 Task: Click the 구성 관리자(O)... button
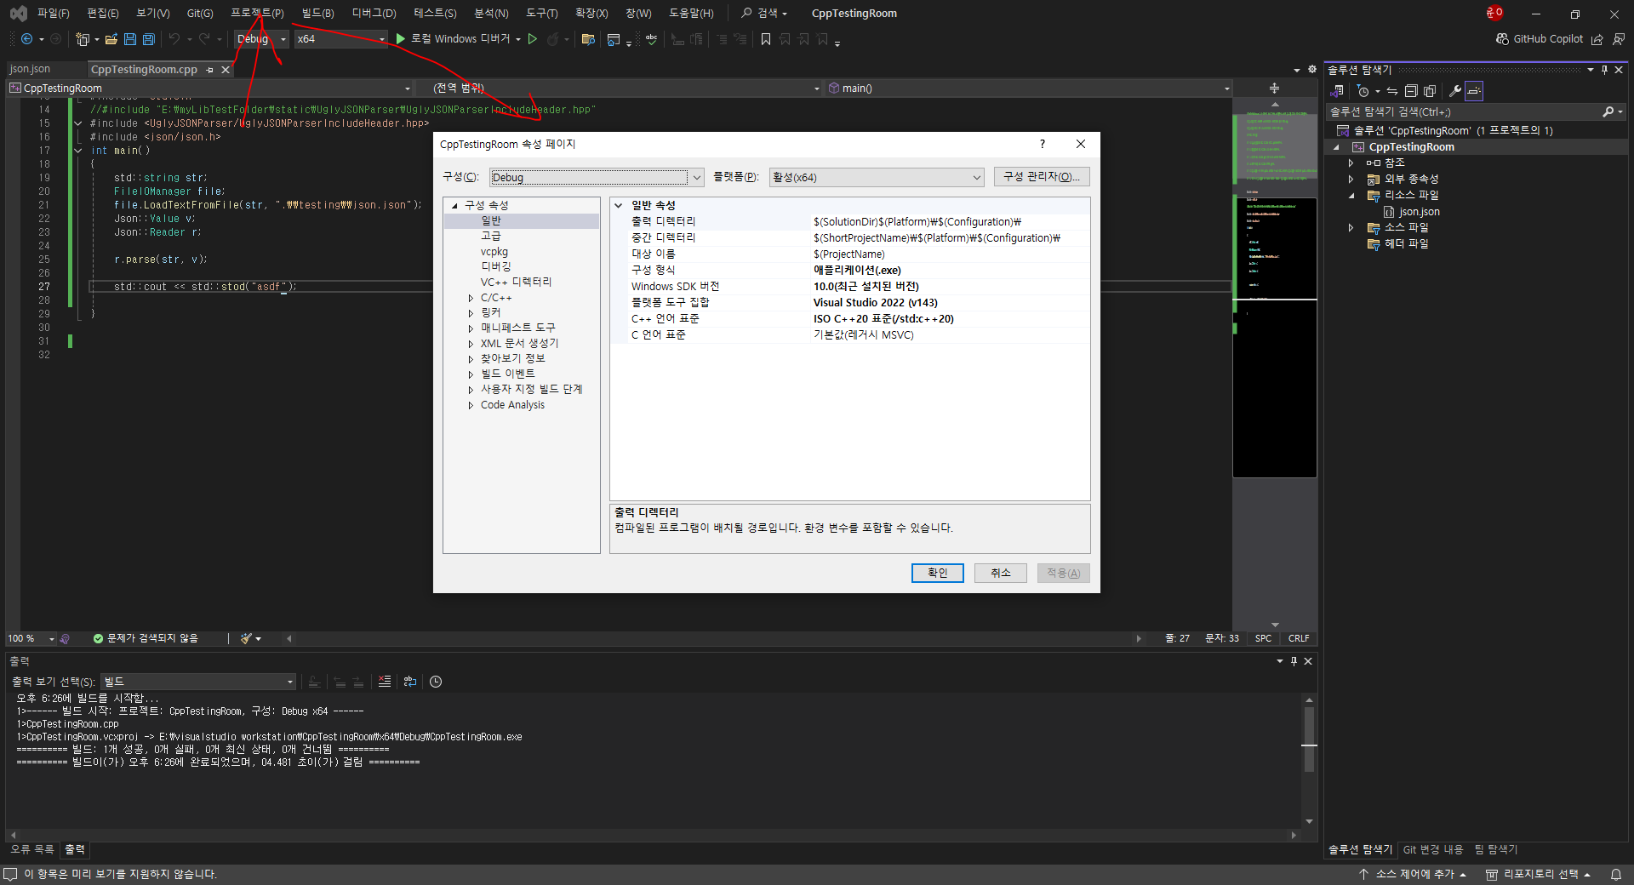pos(1042,177)
